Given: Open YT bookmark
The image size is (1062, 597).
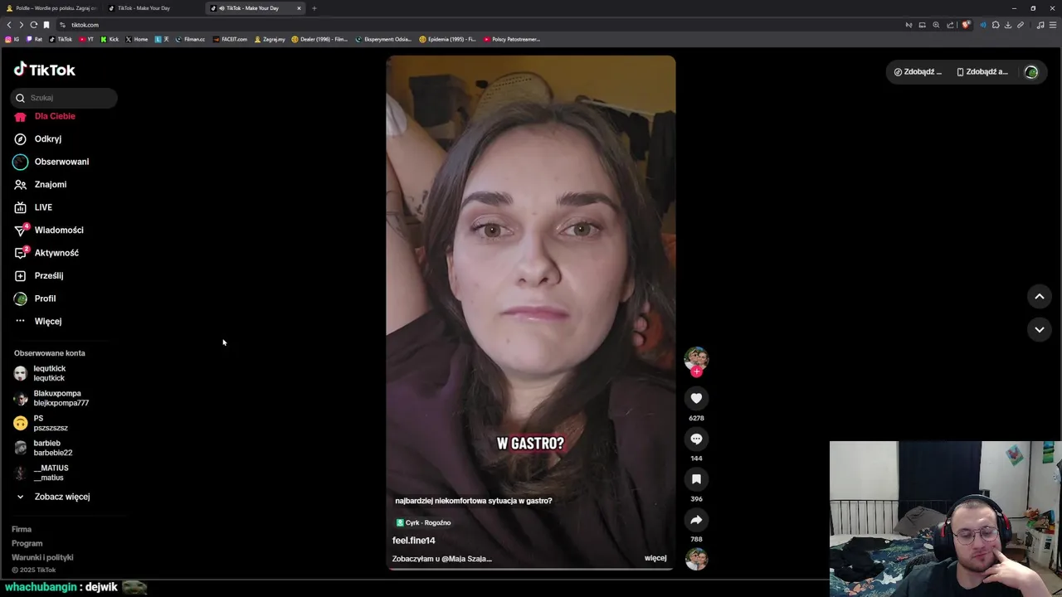Looking at the screenshot, I should point(86,39).
